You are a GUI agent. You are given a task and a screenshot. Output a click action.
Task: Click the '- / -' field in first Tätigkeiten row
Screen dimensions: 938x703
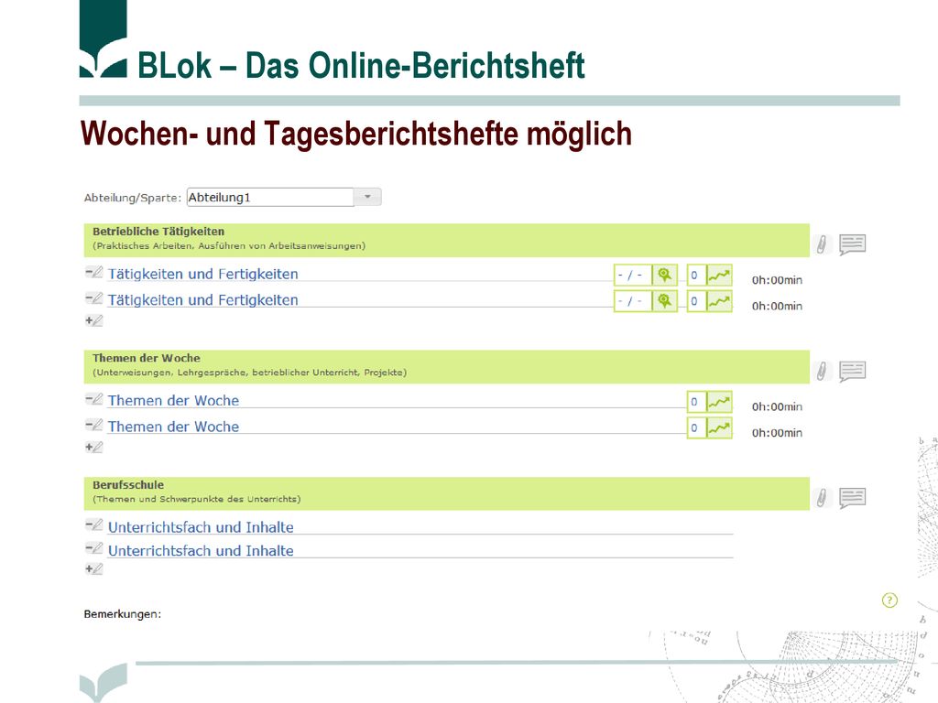coord(633,275)
